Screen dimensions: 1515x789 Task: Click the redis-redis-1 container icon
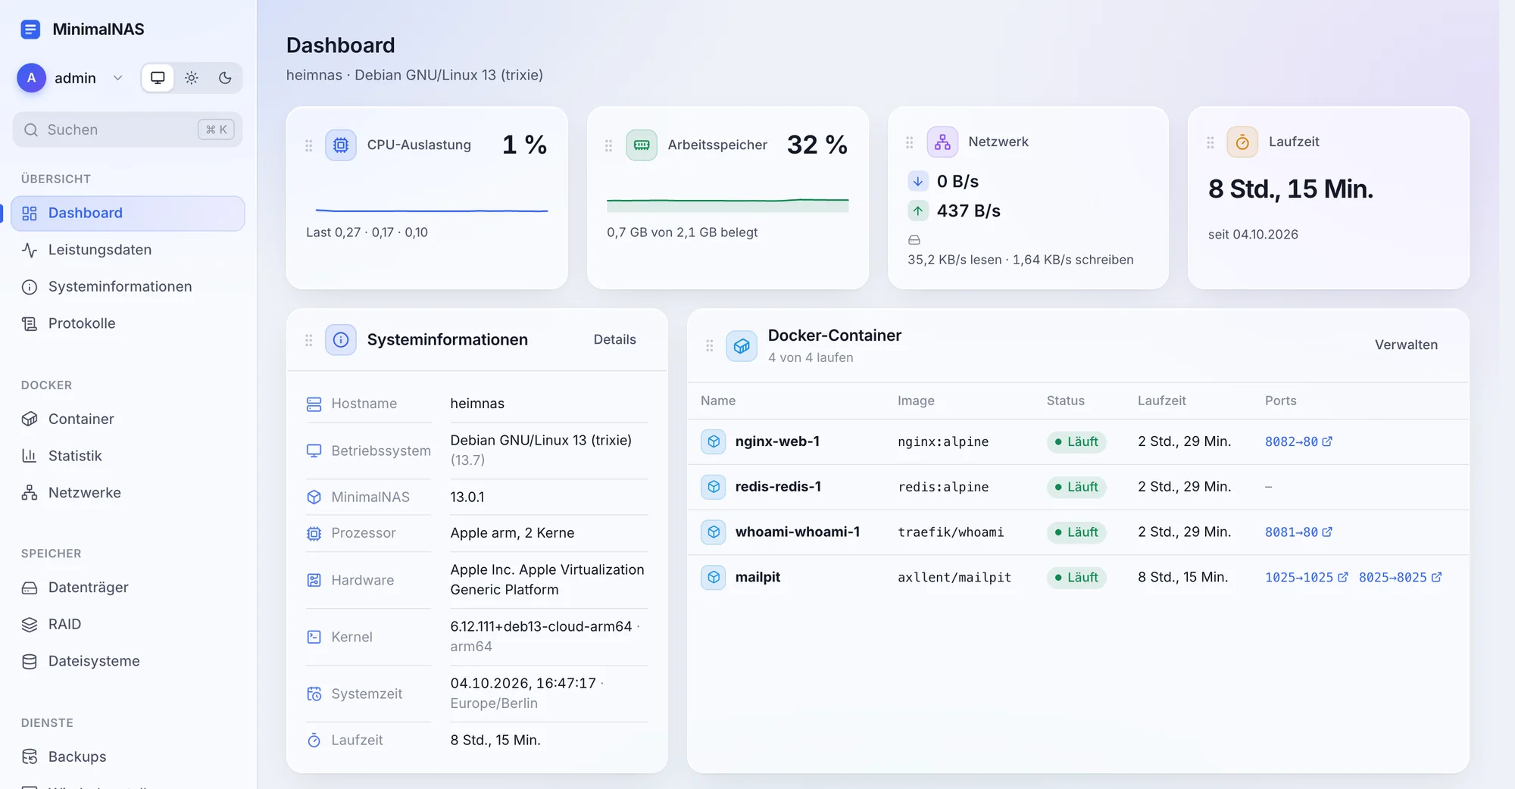[x=714, y=487]
